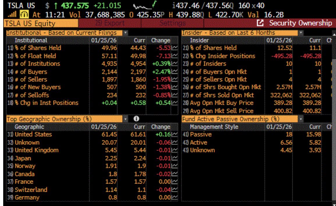
Task: Select the % of Shares Held institutional row
Action: pyautogui.click(x=92, y=48)
